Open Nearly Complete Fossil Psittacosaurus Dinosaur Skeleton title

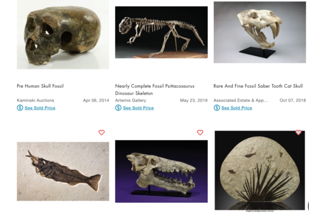click(155, 90)
